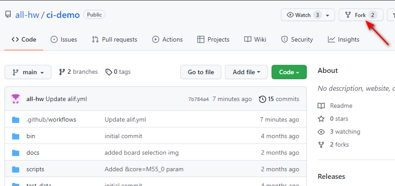Open the 2 branches link
Image resolution: width=395 pixels, height=186 pixels.
click(78, 72)
